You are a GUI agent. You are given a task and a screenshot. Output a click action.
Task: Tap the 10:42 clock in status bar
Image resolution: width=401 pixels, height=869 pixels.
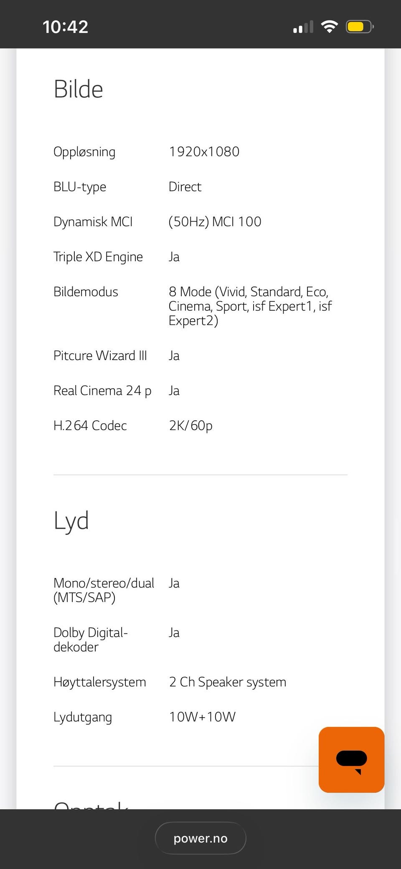[x=65, y=27]
